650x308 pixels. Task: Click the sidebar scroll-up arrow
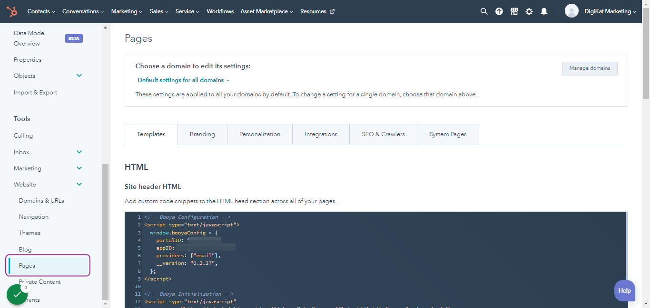coord(106,27)
